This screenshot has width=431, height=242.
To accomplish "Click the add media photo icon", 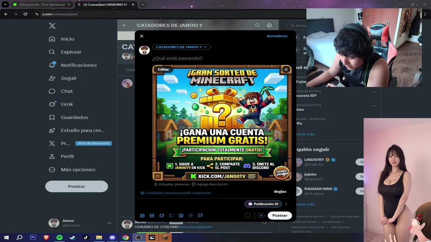I will coord(142,215).
